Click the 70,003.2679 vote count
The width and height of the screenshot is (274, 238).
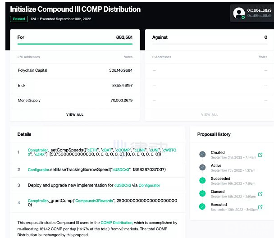pyautogui.click(x=122, y=101)
